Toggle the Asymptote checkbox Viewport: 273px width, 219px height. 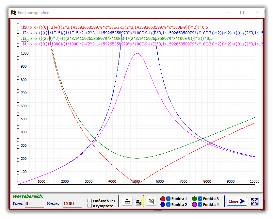(x=90, y=206)
